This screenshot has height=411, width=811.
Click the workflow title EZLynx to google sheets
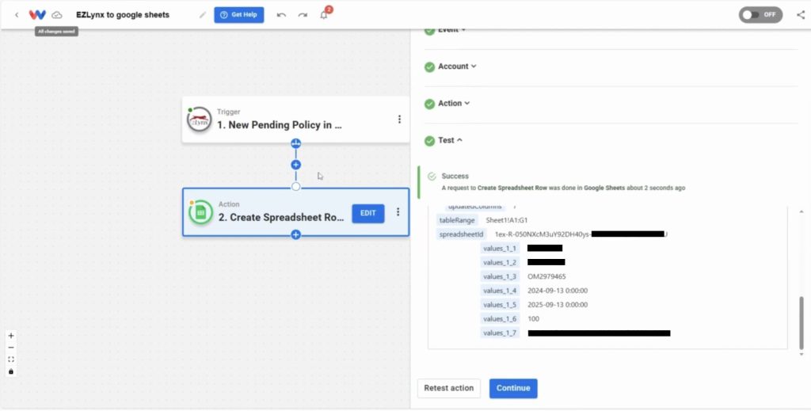123,15
